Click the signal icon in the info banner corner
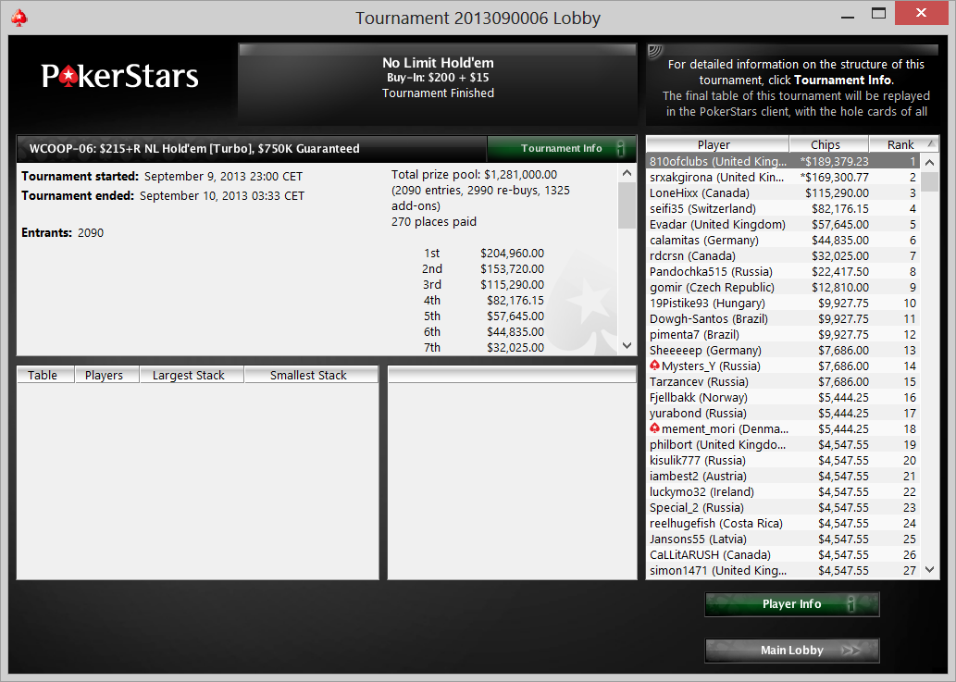This screenshot has height=682, width=956. pyautogui.click(x=655, y=51)
